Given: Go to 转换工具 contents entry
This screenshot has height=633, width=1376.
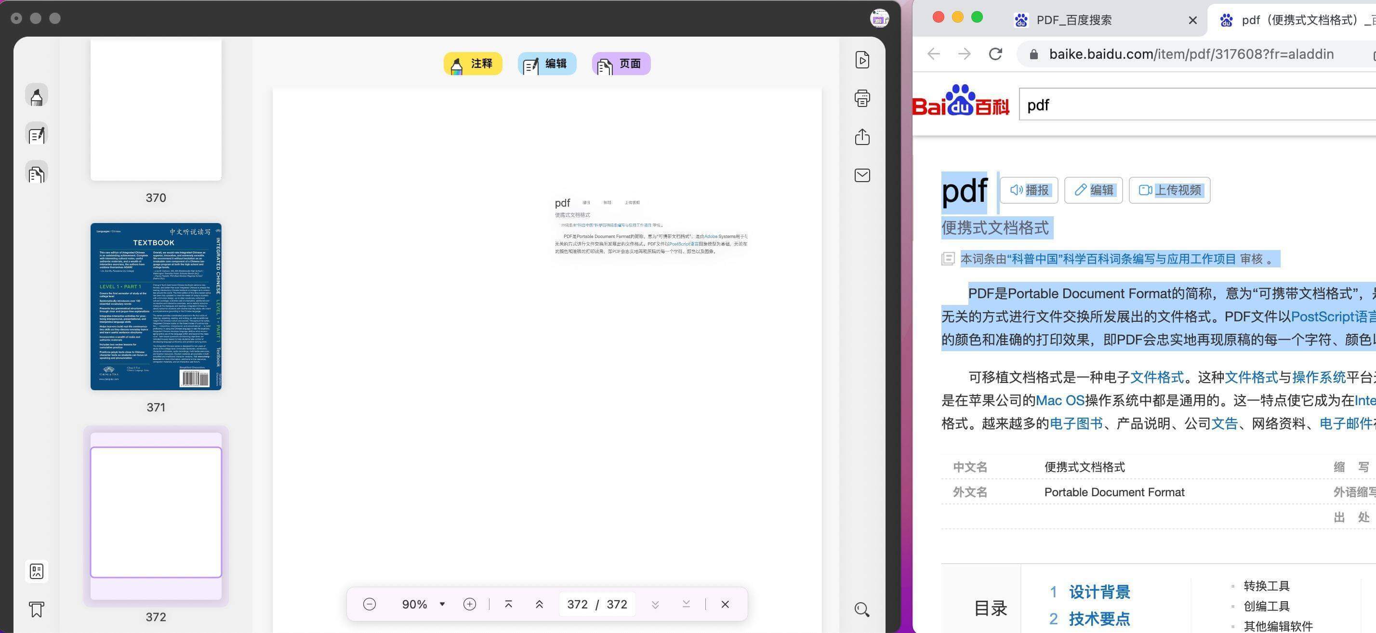Looking at the screenshot, I should [1267, 586].
